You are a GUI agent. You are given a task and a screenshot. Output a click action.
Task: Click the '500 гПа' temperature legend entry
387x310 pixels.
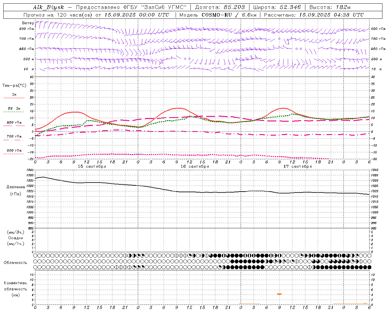point(14,150)
